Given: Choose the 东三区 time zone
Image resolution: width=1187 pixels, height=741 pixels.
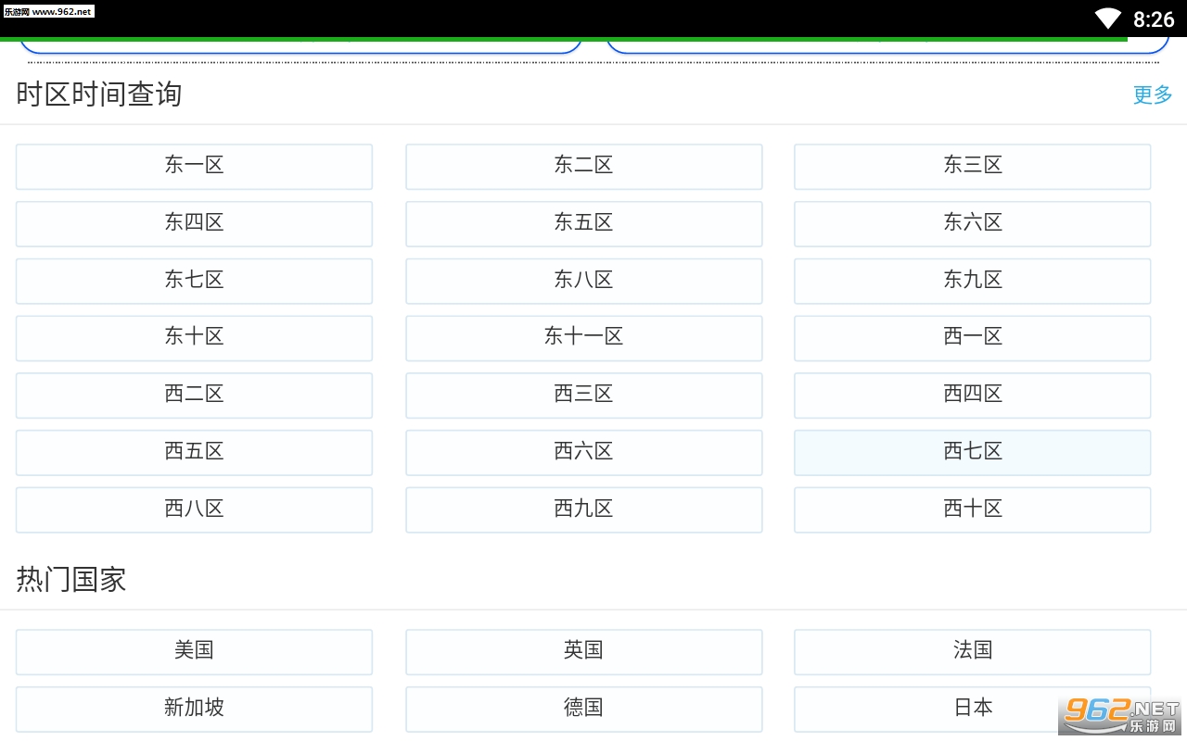Looking at the screenshot, I should point(972,166).
